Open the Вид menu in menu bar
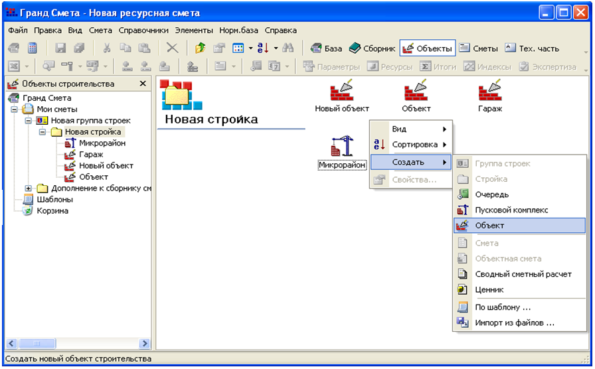 click(75, 31)
